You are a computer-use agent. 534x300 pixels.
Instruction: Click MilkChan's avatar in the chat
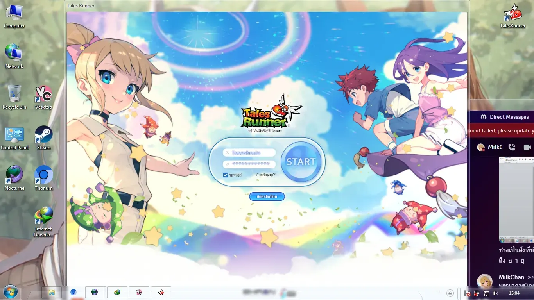(485, 281)
